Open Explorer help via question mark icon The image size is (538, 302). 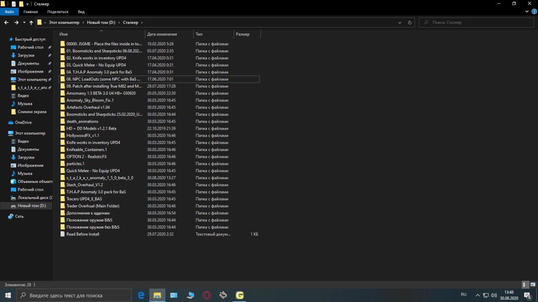[x=533, y=12]
